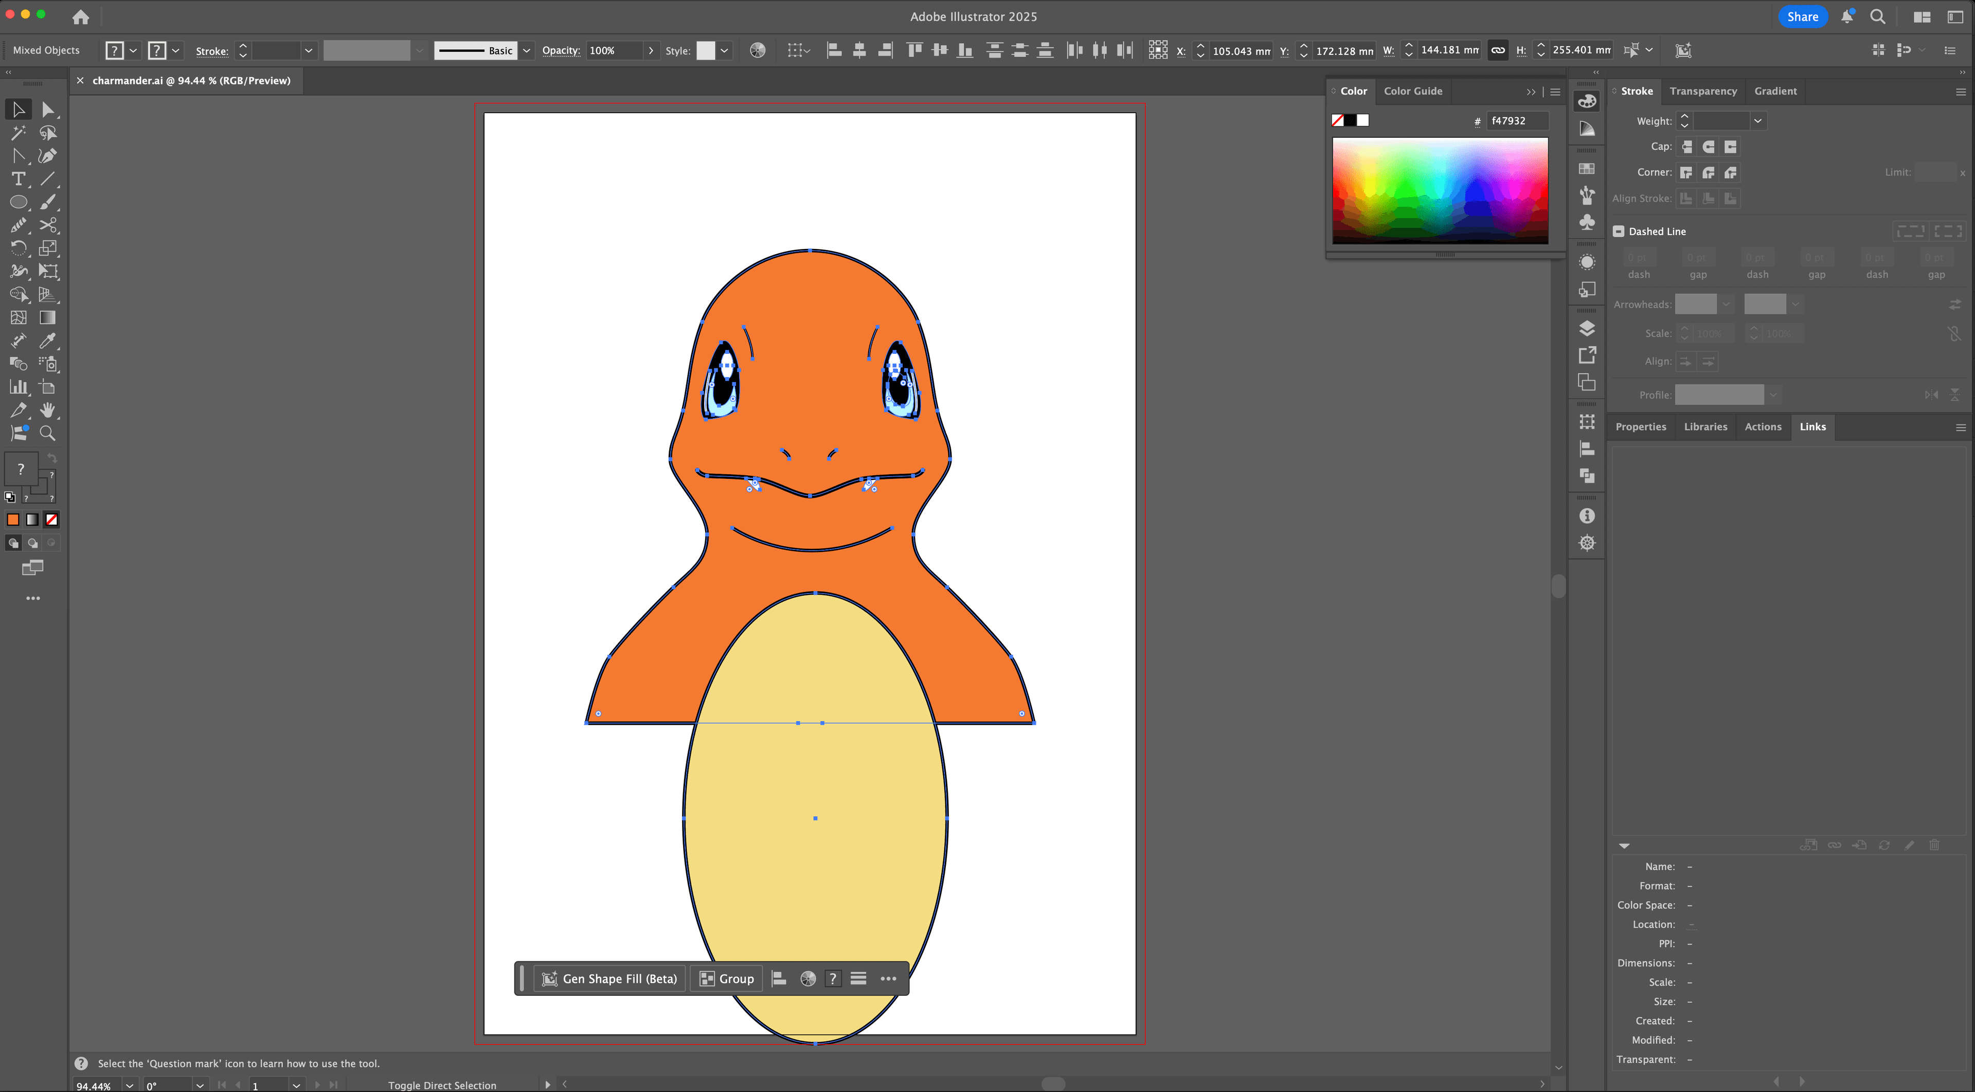Viewport: 1975px width, 1092px height.
Task: Click the Recolor Artwork icon in control bar
Action: pyautogui.click(x=757, y=50)
